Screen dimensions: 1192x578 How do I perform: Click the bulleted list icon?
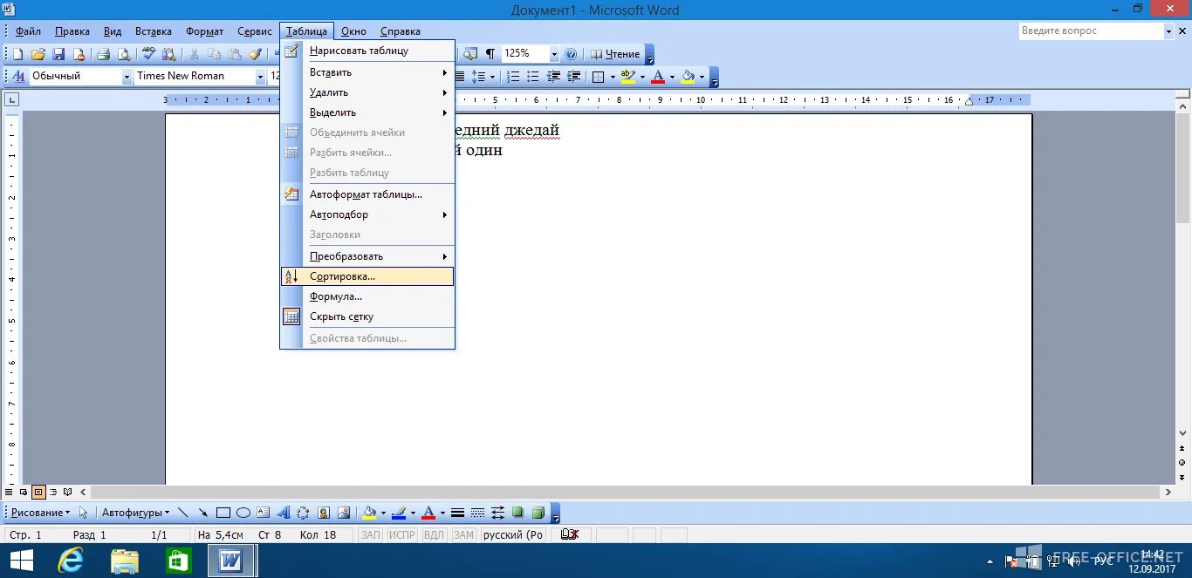533,77
